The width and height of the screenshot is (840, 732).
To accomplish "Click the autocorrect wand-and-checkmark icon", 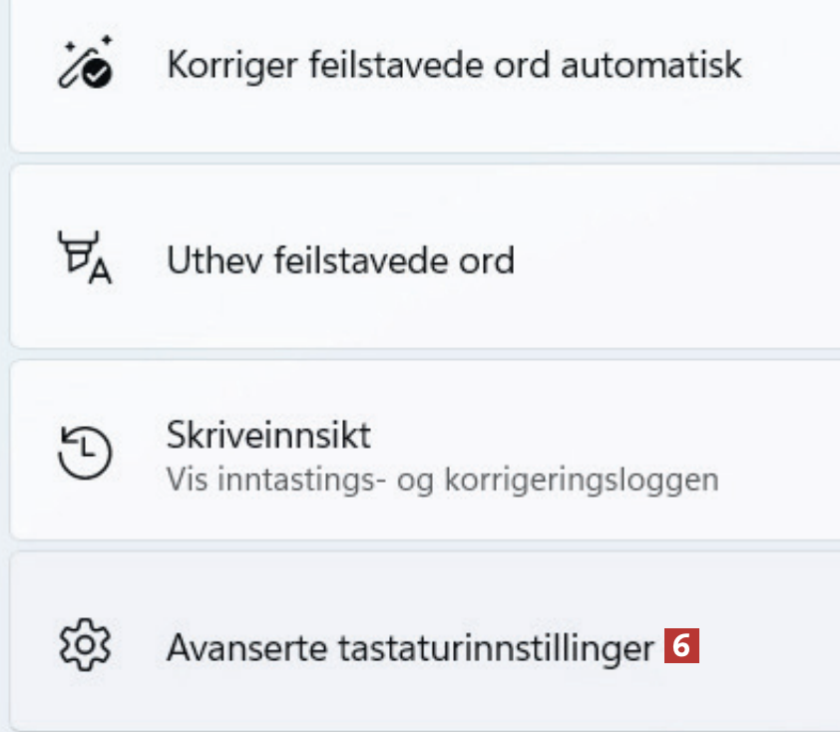I will pos(84,65).
